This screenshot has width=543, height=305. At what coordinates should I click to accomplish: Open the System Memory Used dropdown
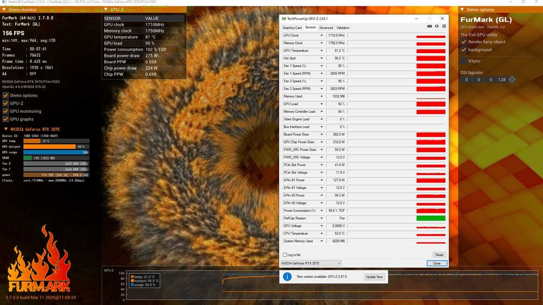[321, 241]
